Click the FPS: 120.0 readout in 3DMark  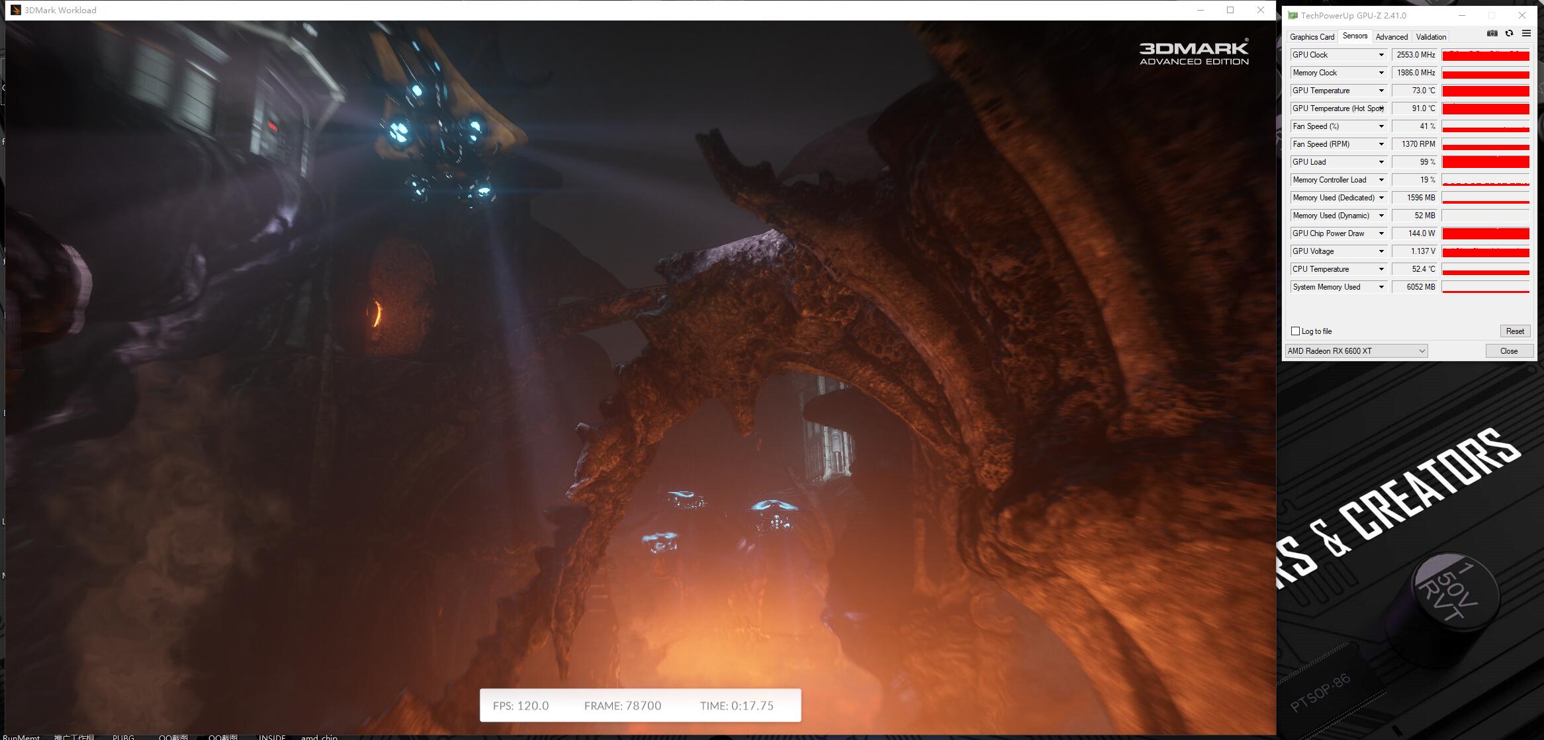click(x=521, y=706)
